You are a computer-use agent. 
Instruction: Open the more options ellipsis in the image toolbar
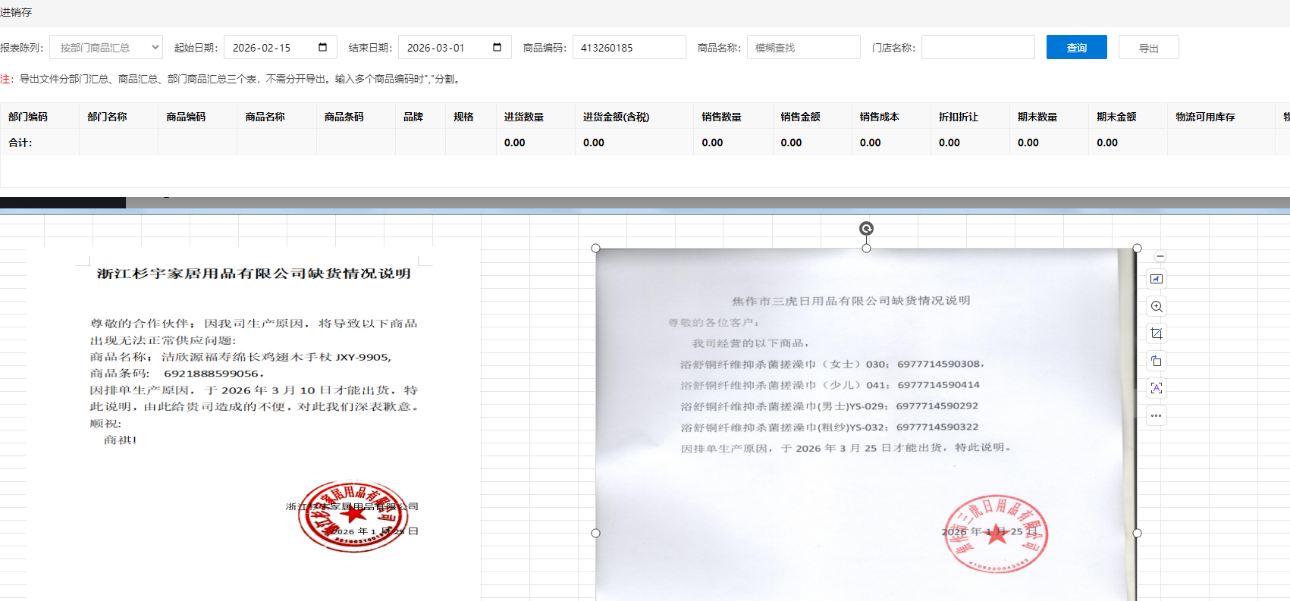(1156, 415)
